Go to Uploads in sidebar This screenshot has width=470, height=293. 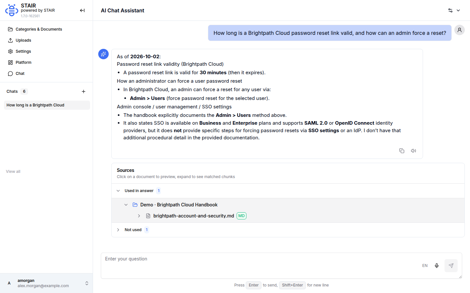46,40
